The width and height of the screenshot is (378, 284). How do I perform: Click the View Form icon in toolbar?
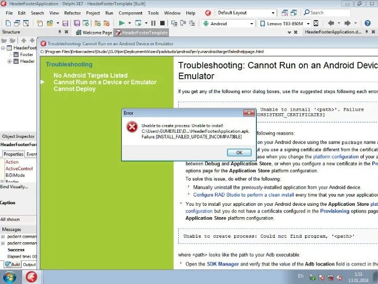click(x=26, y=23)
